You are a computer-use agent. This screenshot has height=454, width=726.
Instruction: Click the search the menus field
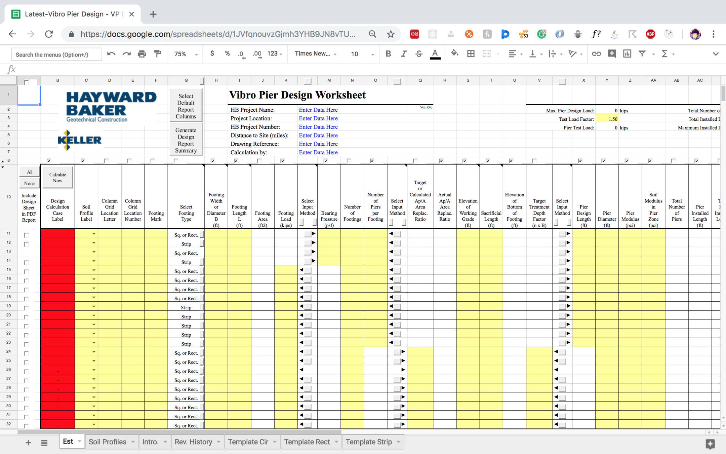tap(56, 54)
